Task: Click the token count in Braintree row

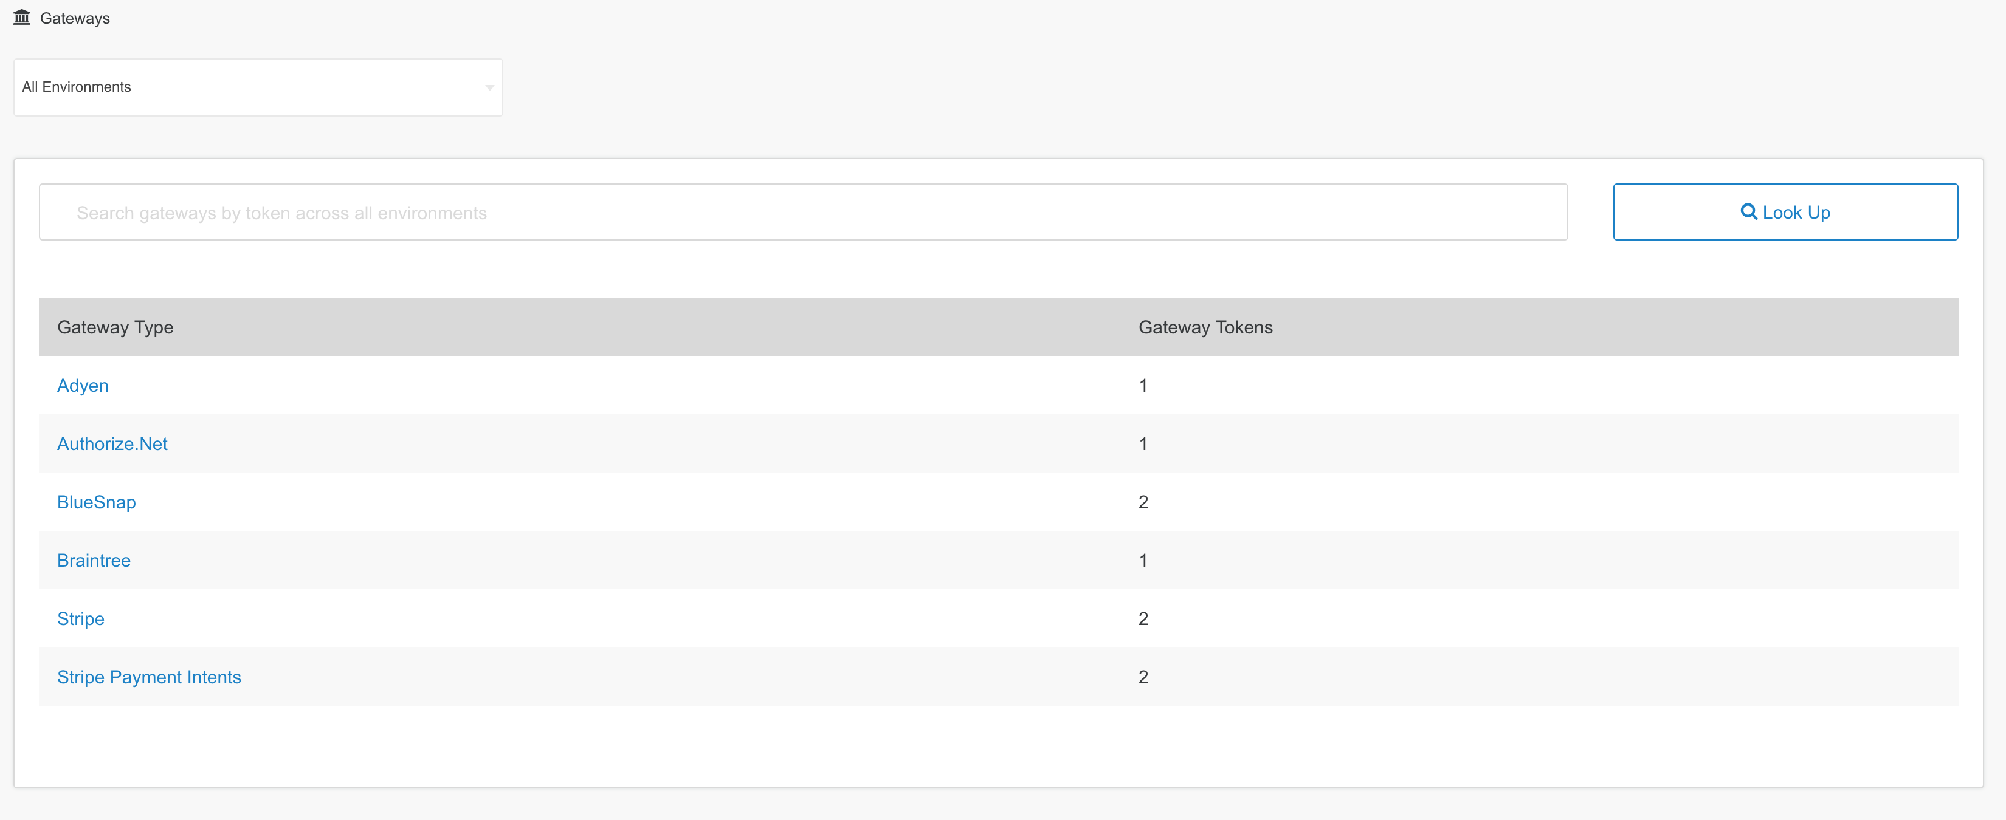Action: point(1143,561)
